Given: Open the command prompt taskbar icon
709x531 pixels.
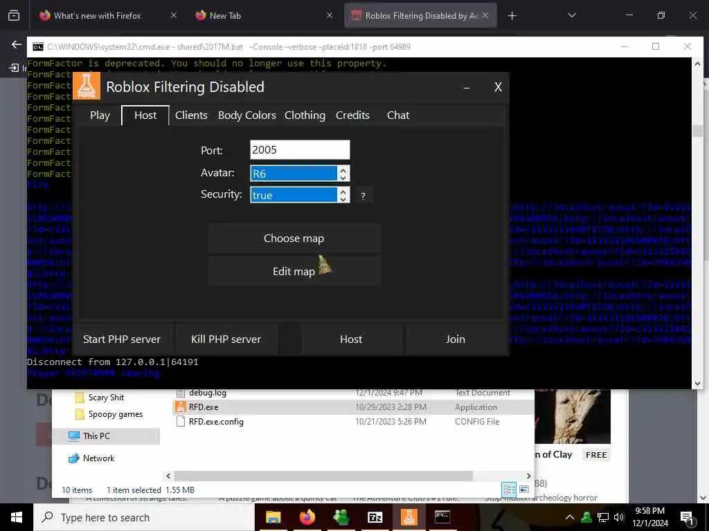Looking at the screenshot, I should click(x=442, y=517).
